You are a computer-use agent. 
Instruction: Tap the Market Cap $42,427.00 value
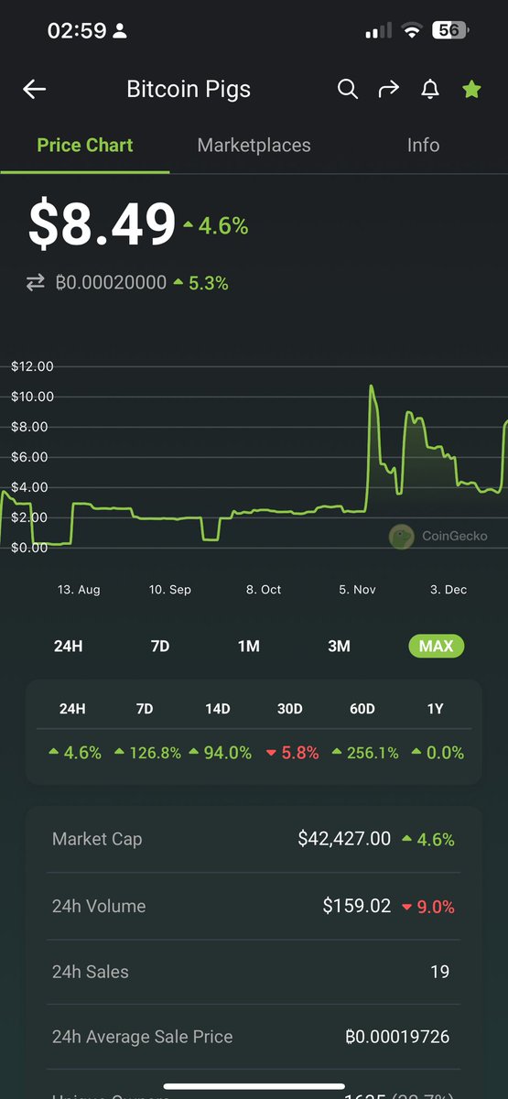[x=344, y=839]
